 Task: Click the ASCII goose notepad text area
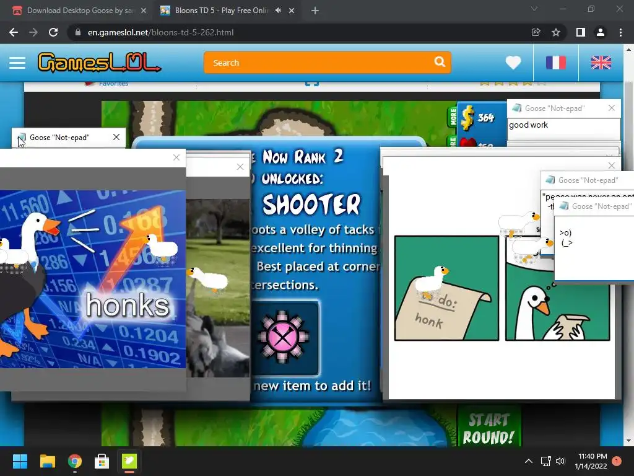point(594,248)
